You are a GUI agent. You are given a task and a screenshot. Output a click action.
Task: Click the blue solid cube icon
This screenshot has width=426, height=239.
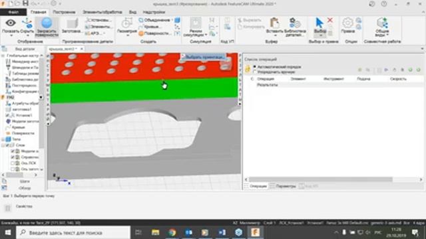[x=177, y=20]
